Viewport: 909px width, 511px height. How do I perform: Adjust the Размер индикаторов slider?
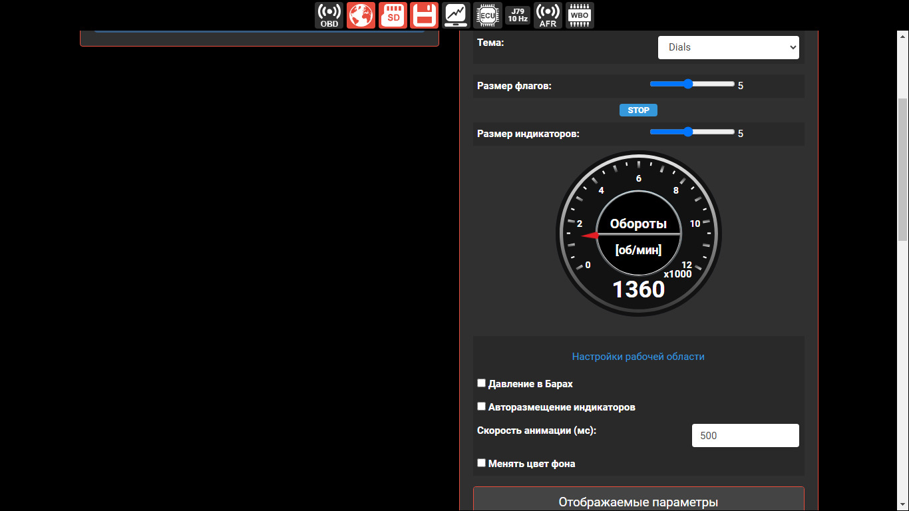tap(692, 132)
